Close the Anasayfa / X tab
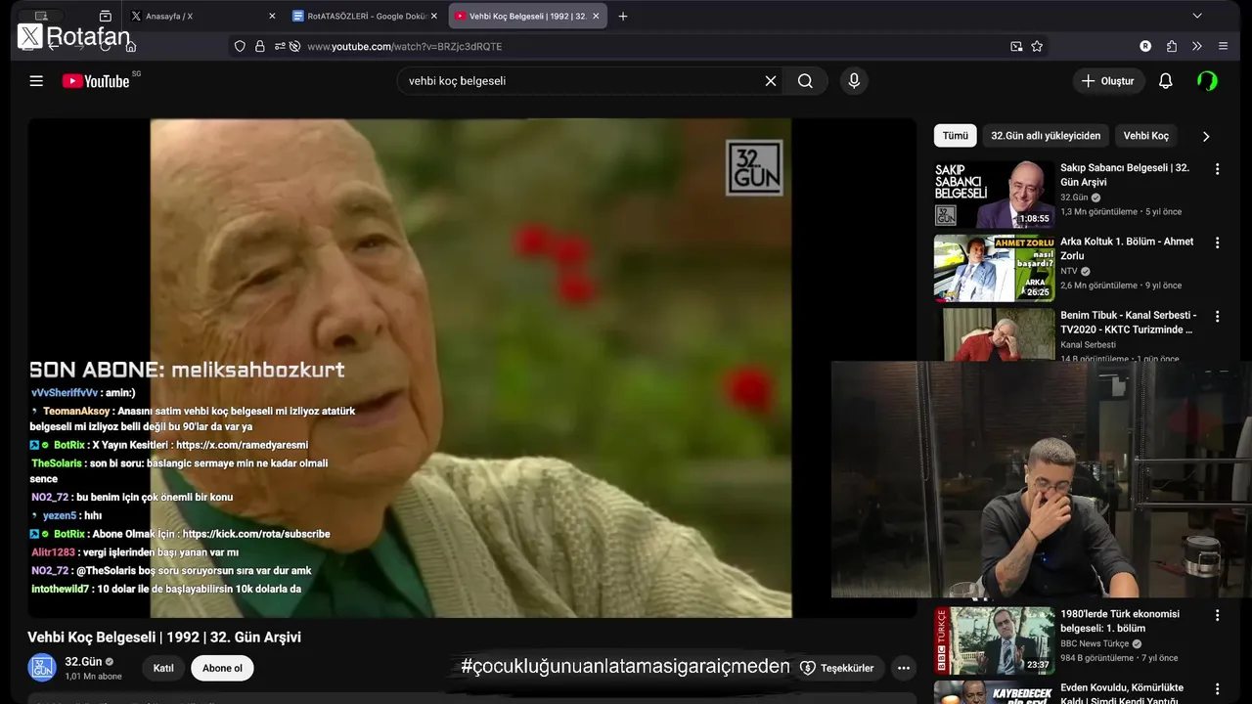The width and height of the screenshot is (1252, 704). [272, 16]
